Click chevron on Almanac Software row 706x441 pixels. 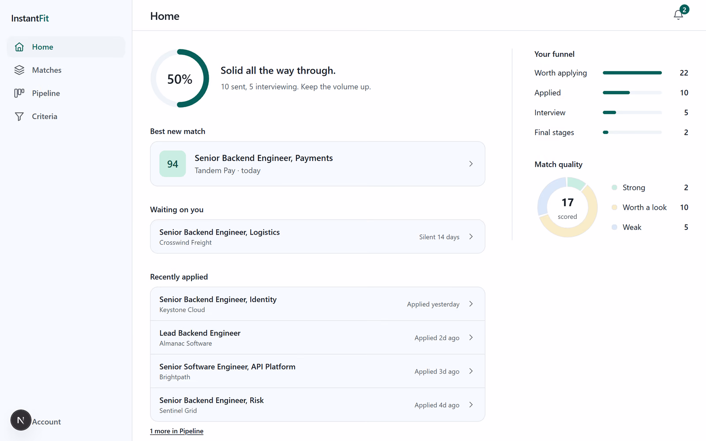(471, 337)
